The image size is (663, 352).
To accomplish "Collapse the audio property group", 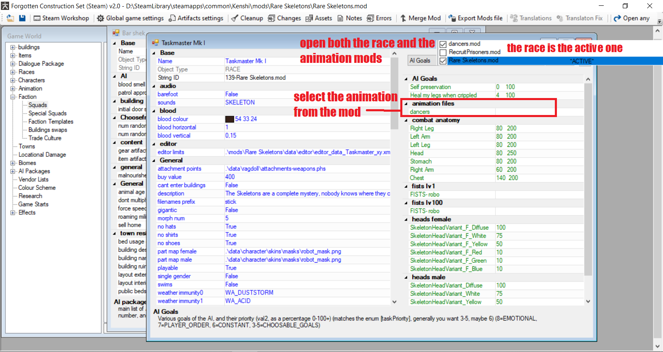I will pyautogui.click(x=154, y=86).
